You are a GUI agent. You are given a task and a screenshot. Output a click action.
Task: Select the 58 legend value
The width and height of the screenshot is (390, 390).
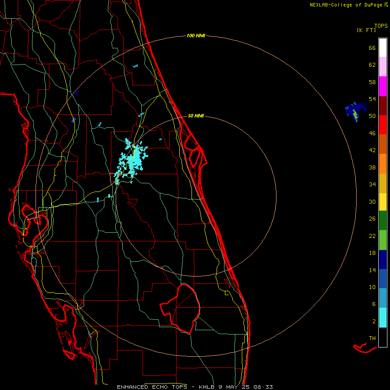[x=372, y=82]
